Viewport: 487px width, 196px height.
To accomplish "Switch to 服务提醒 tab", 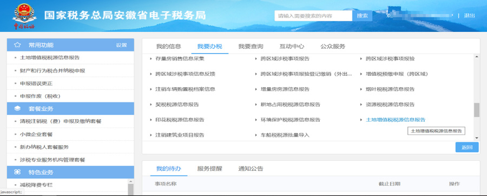I will click(x=209, y=169).
